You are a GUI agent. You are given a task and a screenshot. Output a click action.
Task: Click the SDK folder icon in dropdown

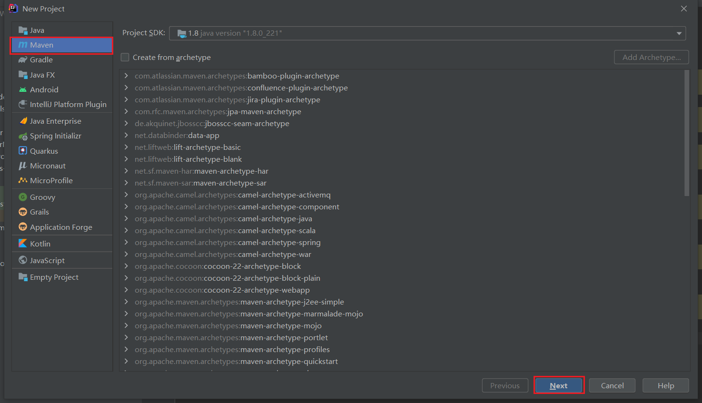coord(182,33)
